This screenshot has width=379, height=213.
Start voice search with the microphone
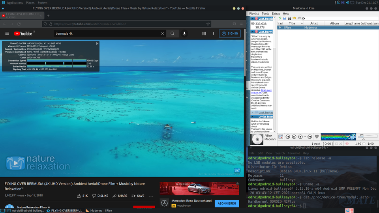[184, 34]
